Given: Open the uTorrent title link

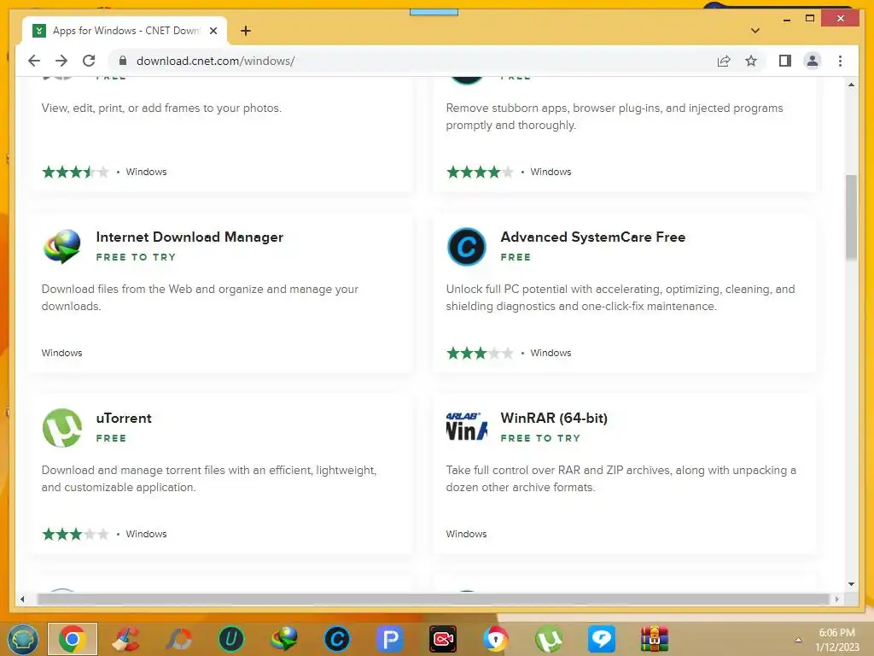Looking at the screenshot, I should pos(124,419).
